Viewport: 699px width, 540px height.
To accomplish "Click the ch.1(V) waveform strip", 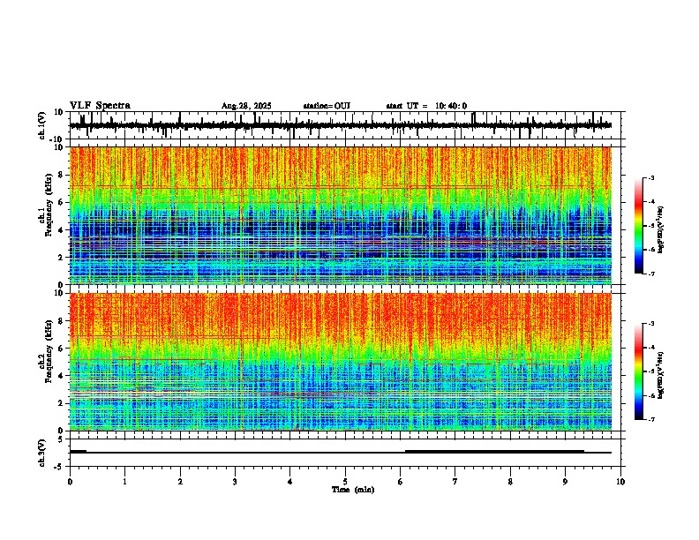I will tap(347, 125).
